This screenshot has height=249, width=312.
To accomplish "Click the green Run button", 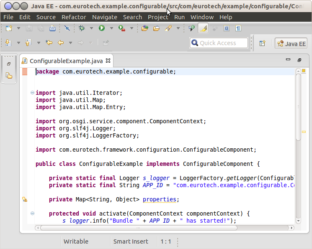I will pos(102,28).
